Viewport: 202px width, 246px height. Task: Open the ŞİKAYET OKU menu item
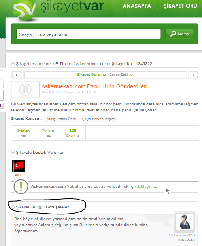(x=180, y=6)
